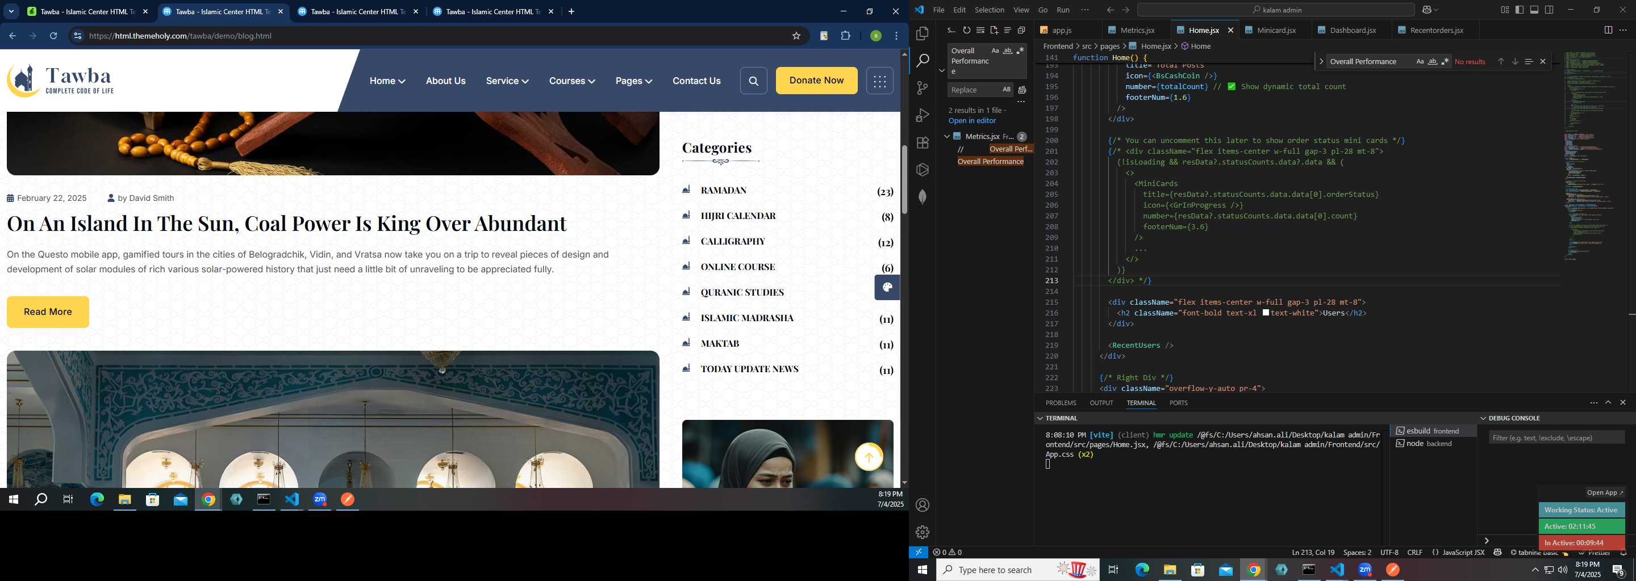Screen dimensions: 1636x581
Task: Collapse all search results icon
Action: (x=1021, y=31)
